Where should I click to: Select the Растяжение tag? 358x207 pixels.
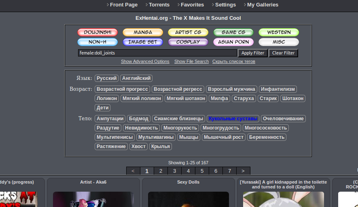click(x=111, y=146)
